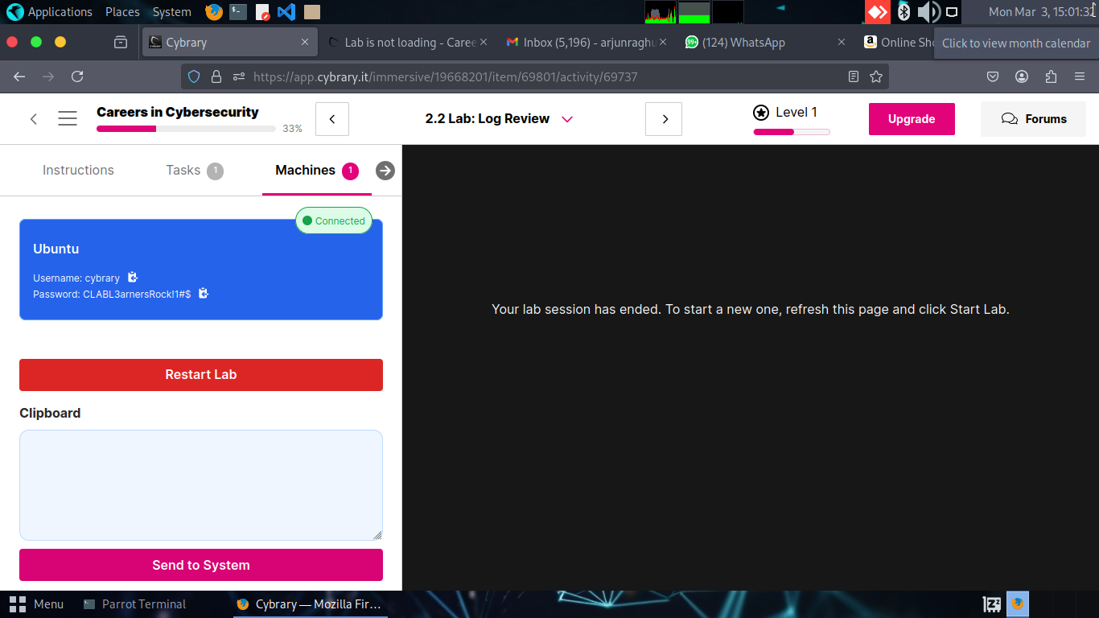Go to next activity with right chevron

tap(664, 119)
